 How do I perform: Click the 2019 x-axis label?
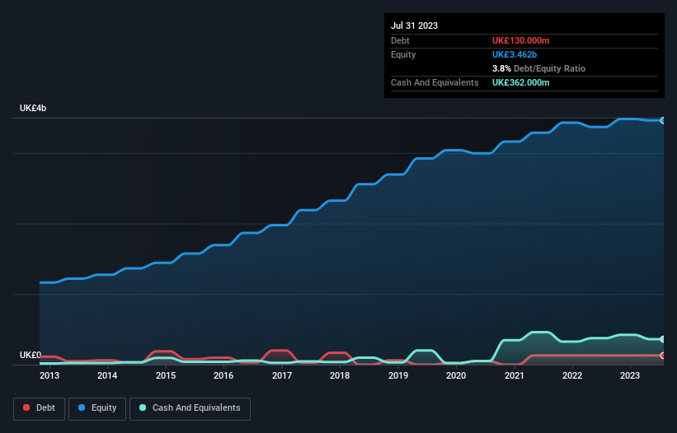tap(398, 375)
